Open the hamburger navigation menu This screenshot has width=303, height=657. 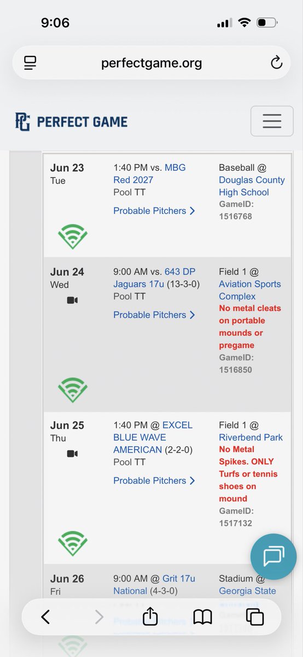click(272, 121)
